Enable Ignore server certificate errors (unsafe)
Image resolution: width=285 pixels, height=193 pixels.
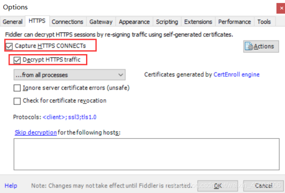[17, 88]
